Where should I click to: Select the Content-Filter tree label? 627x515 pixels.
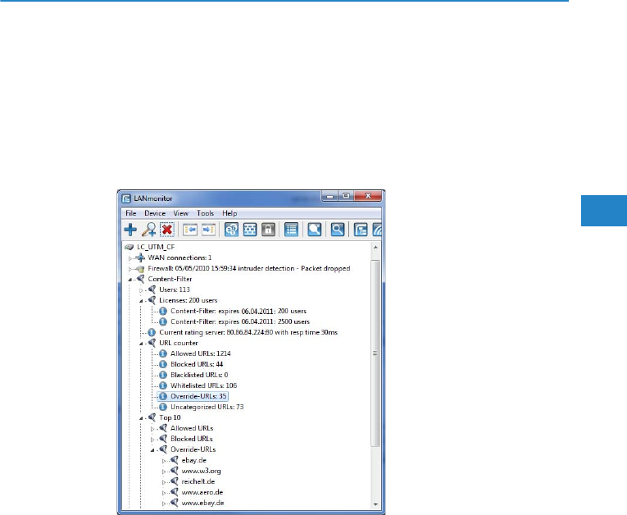pyautogui.click(x=170, y=279)
